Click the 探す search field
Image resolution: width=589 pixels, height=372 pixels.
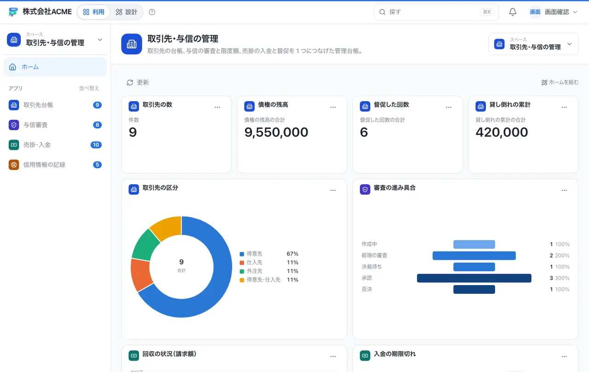coord(436,12)
